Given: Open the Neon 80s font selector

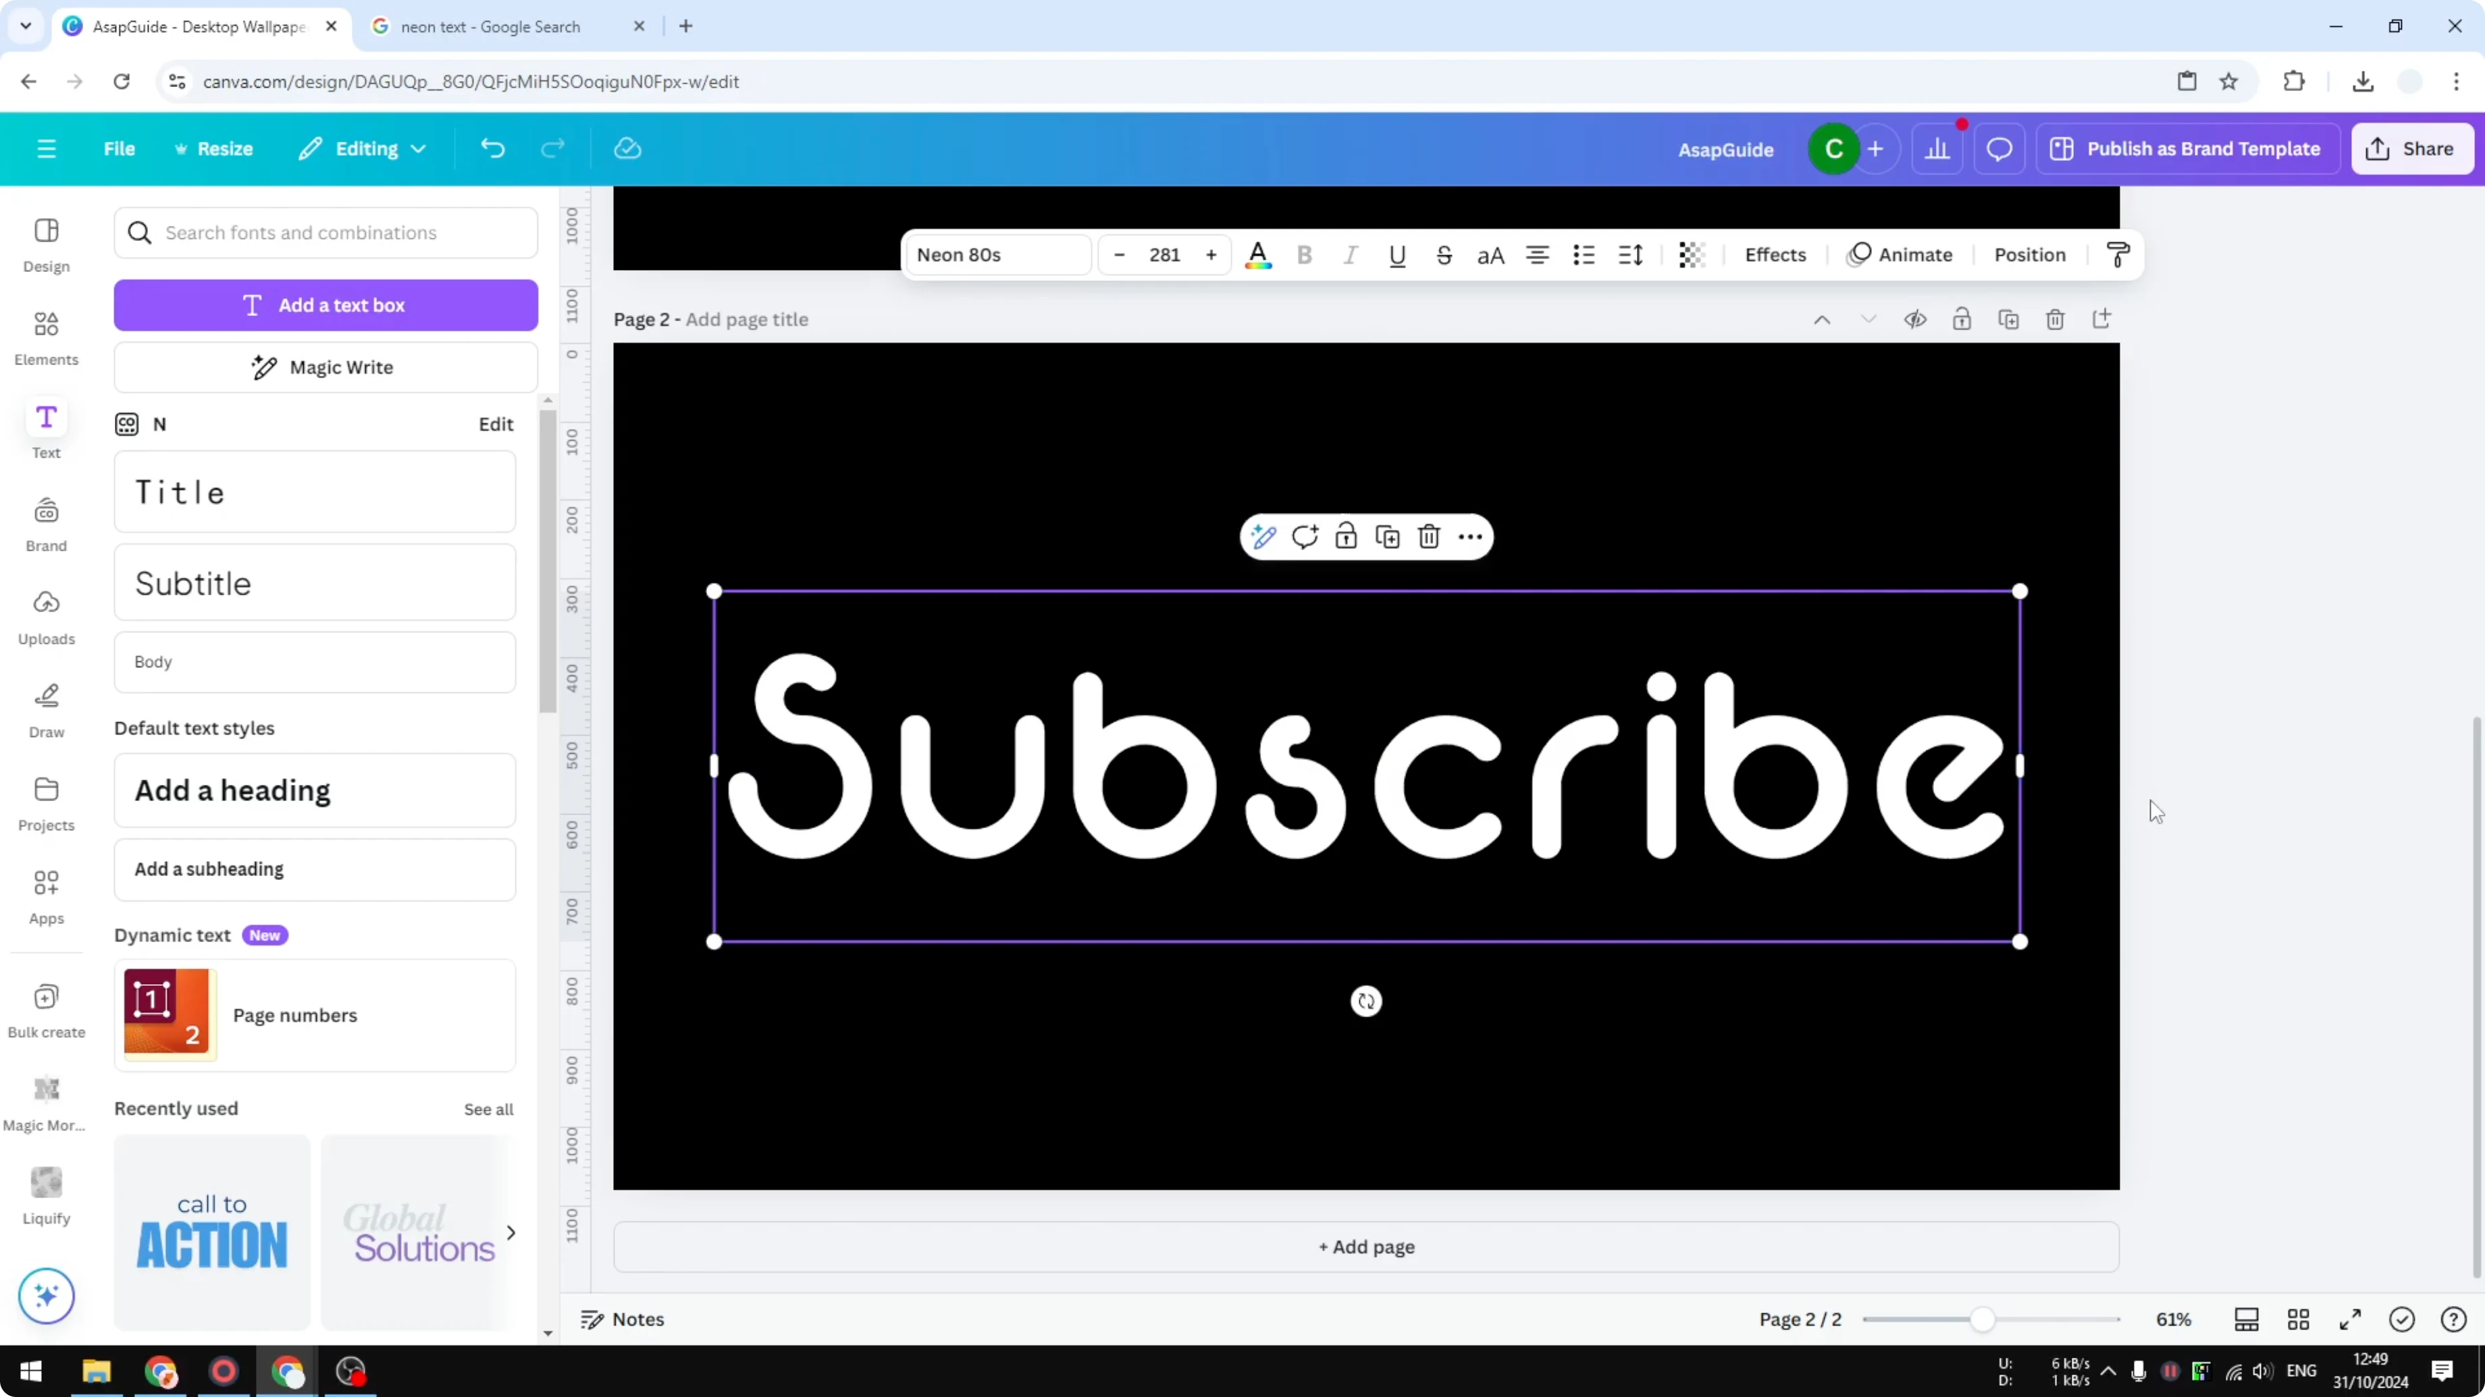Looking at the screenshot, I should [997, 254].
